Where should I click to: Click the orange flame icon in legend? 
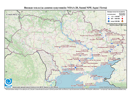pyautogui.click(x=122, y=21)
